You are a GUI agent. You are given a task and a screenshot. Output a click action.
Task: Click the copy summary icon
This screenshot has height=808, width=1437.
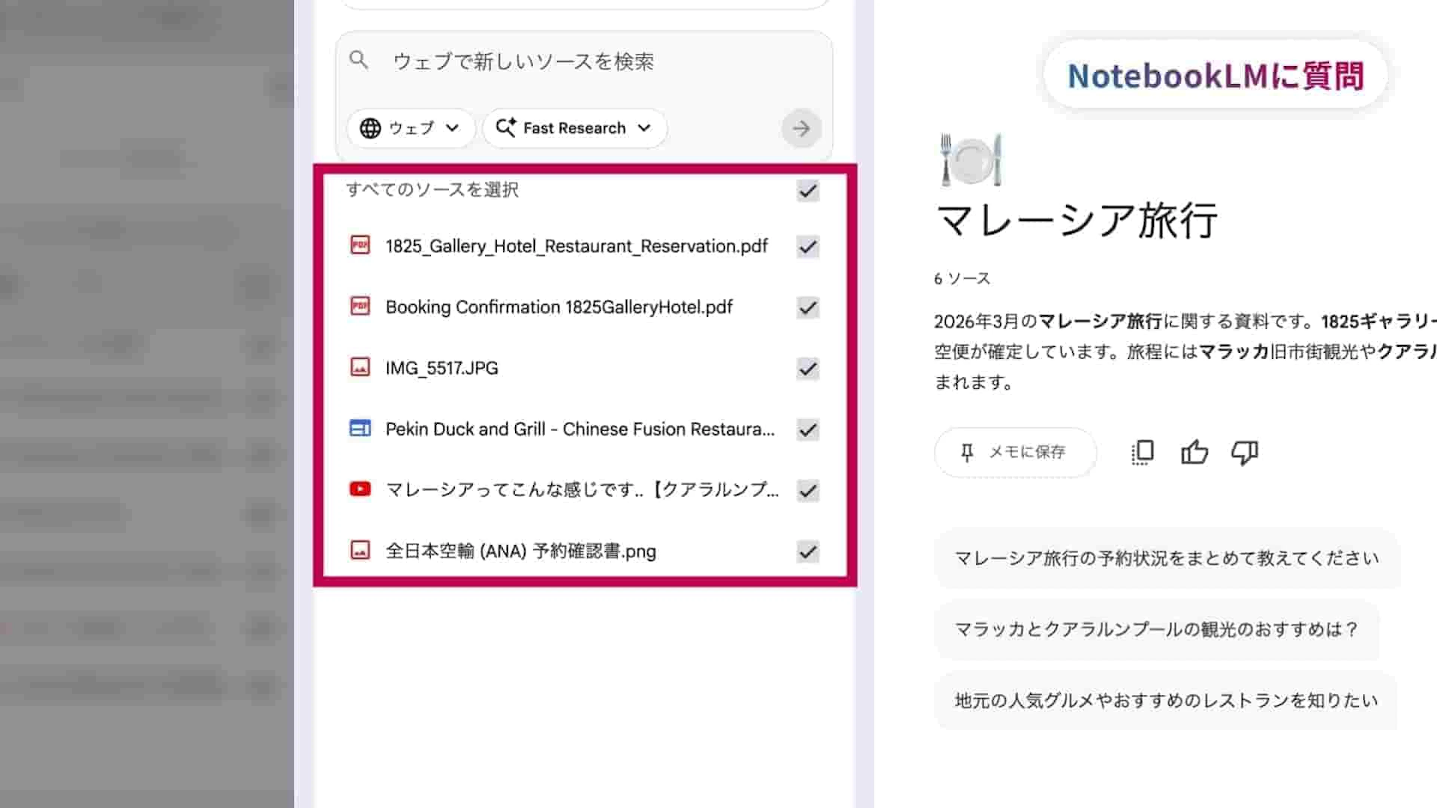[1142, 452]
